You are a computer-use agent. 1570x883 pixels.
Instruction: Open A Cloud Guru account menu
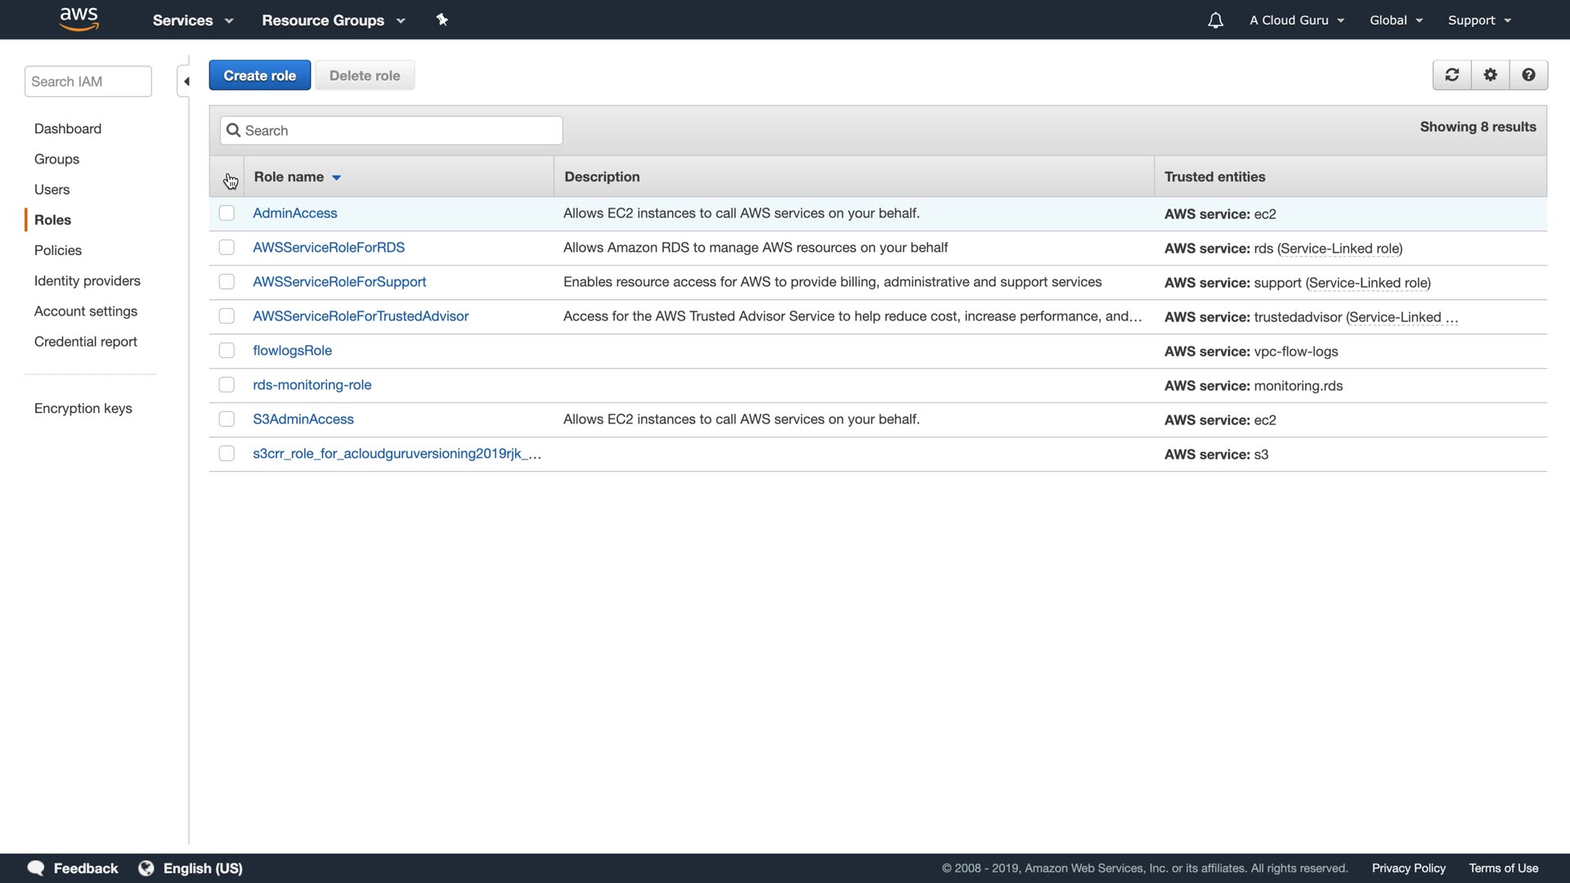[1296, 20]
